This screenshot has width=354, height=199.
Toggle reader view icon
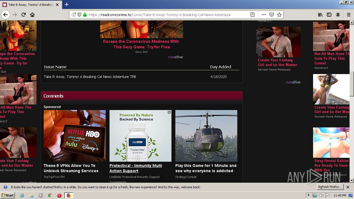pos(253,15)
